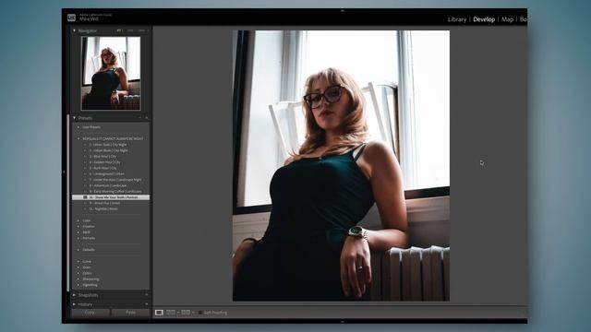Viewport: 591px width, 332px height.
Task: Select highlighted preset 10 Portrait
Action: (111, 197)
